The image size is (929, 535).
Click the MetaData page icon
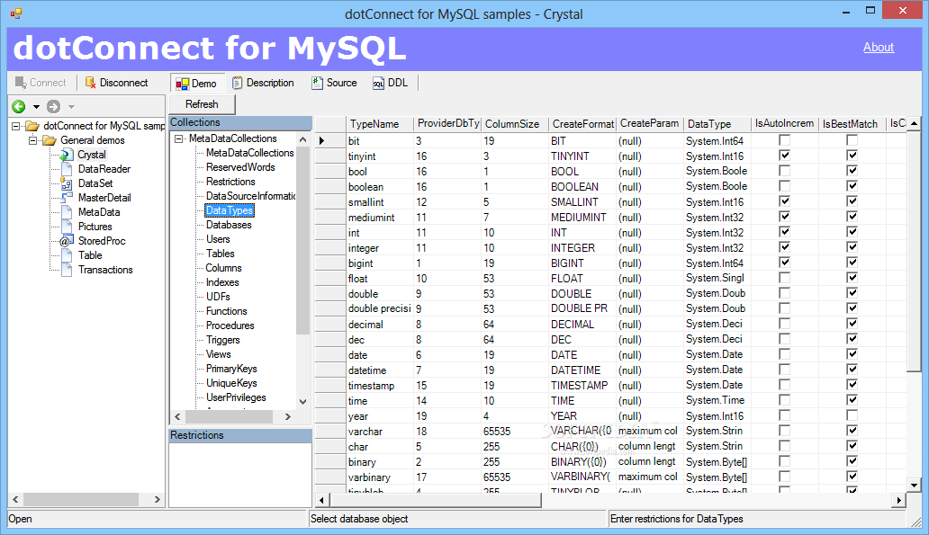(67, 212)
